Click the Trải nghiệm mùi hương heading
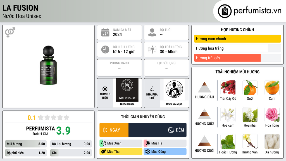This screenshot has height=161, width=286. (237, 72)
